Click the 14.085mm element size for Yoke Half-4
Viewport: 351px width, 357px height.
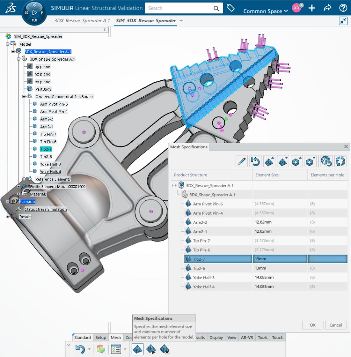coord(264,286)
